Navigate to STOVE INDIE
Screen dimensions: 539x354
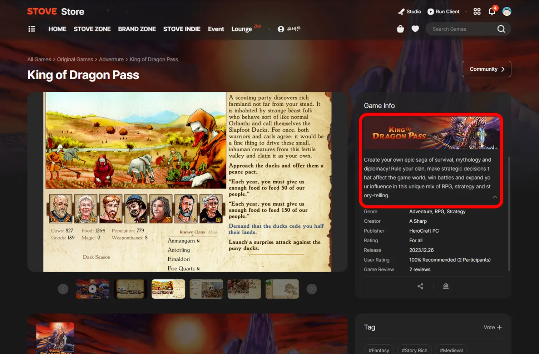[x=182, y=29]
